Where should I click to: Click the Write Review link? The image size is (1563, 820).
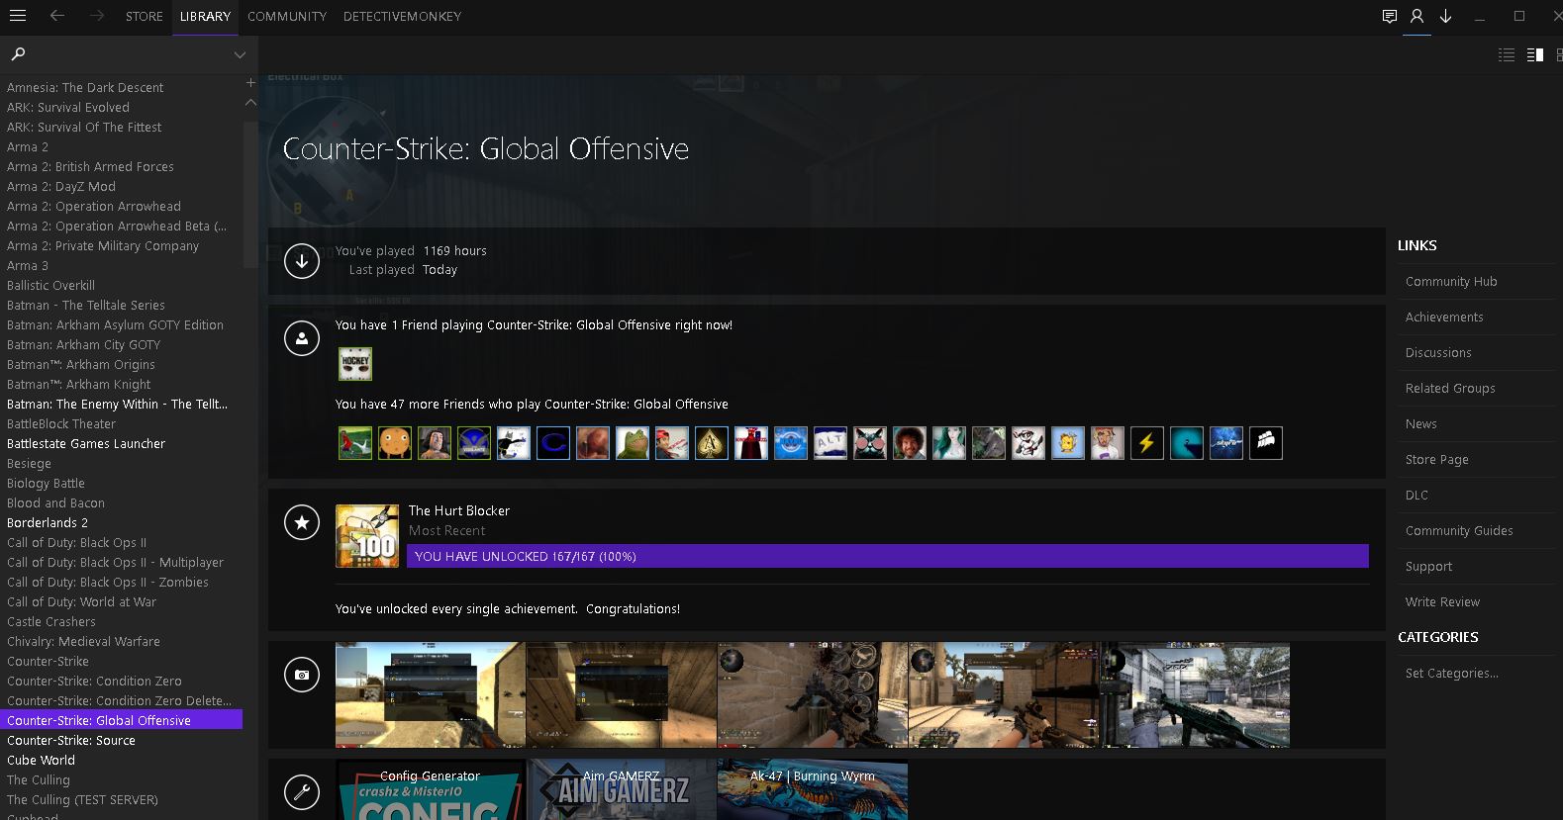(x=1442, y=602)
